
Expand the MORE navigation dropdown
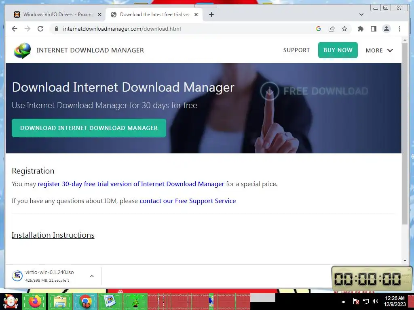click(379, 50)
